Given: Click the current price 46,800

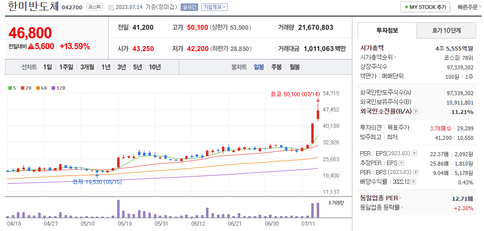Looking at the screenshot, I should tap(30, 33).
